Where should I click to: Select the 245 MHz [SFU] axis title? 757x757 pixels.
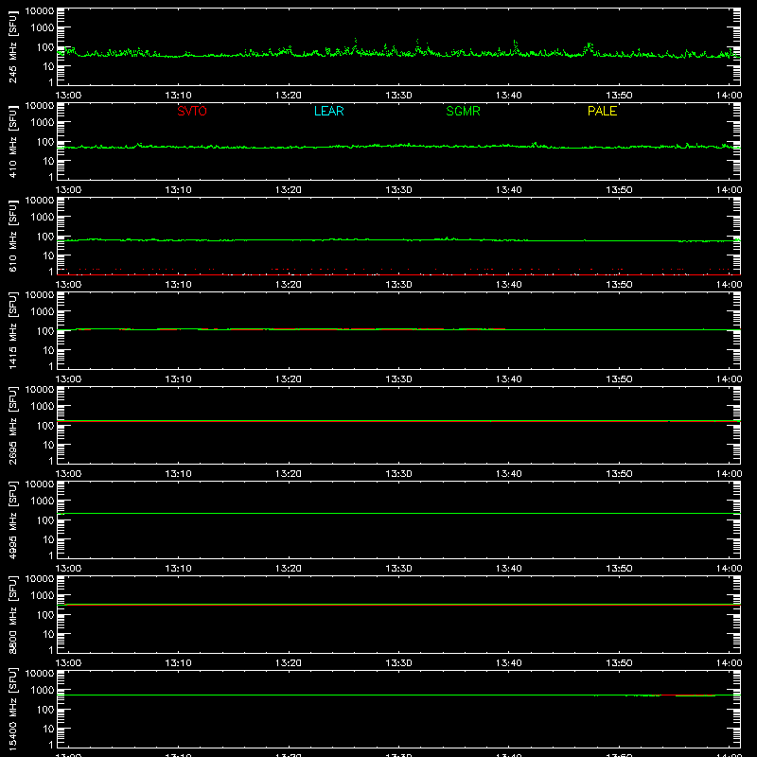coord(13,47)
